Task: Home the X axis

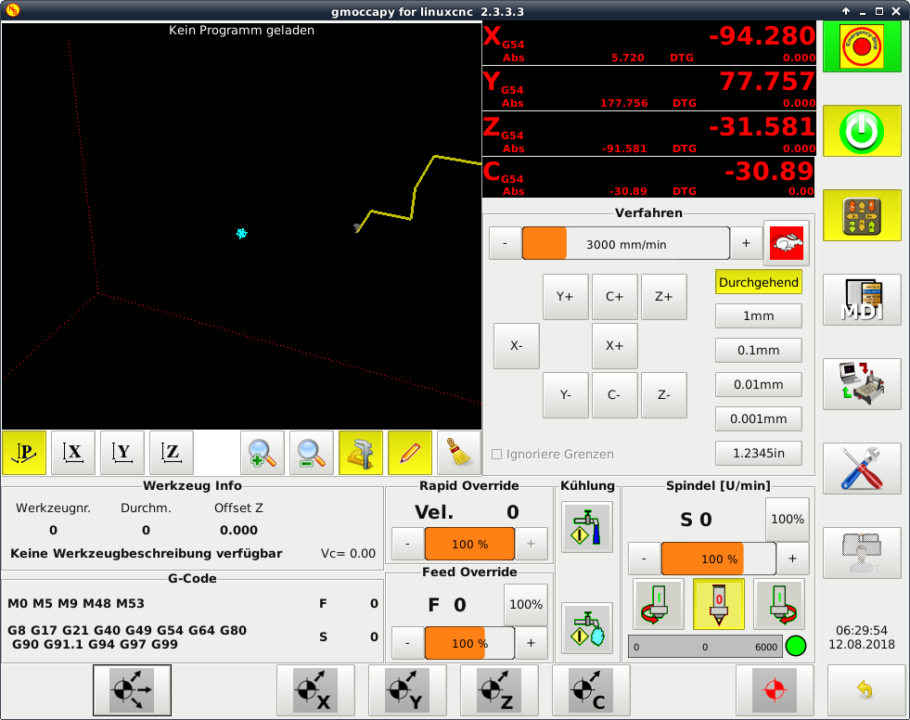Action: point(315,690)
